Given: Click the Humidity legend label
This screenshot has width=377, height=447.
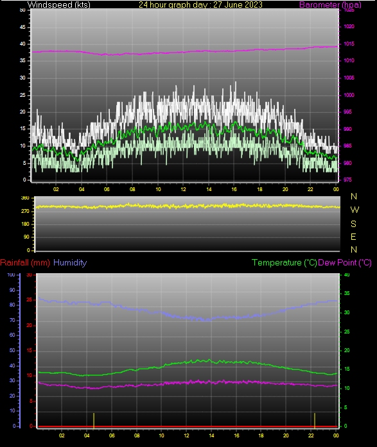Looking at the screenshot, I should pyautogui.click(x=70, y=262).
